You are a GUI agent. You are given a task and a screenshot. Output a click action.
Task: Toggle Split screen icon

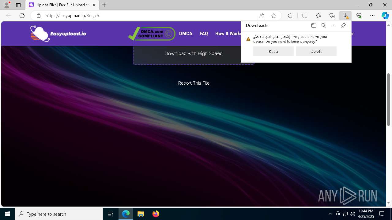305,16
